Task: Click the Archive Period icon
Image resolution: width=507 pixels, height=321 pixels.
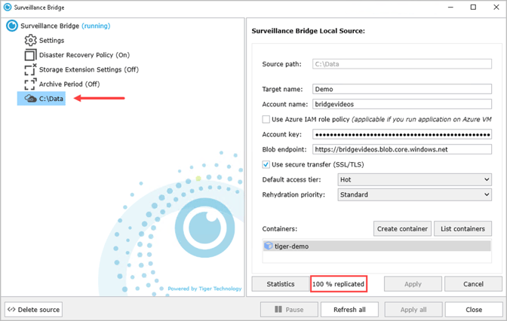Action: pyautogui.click(x=30, y=84)
